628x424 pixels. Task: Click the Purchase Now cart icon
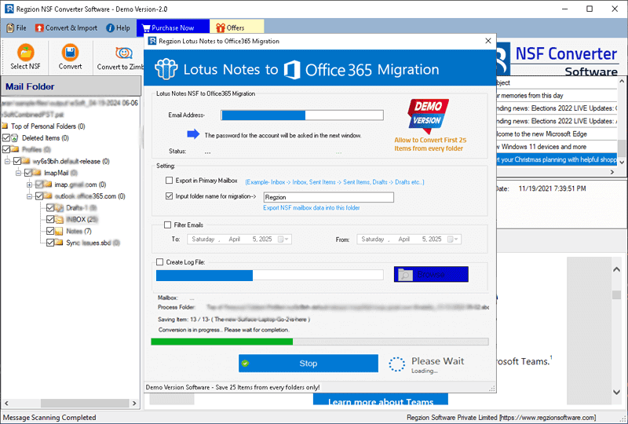pos(145,28)
